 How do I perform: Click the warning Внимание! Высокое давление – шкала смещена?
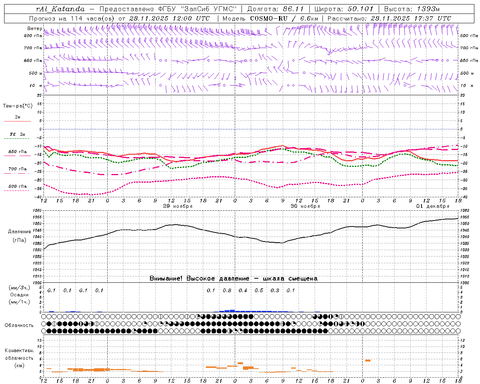click(x=233, y=279)
